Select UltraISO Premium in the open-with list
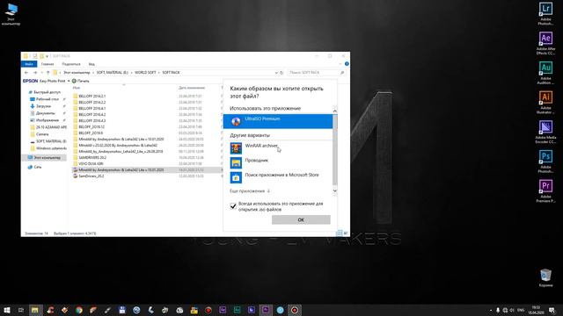Viewport: 563px width, 316px height. [x=278, y=121]
